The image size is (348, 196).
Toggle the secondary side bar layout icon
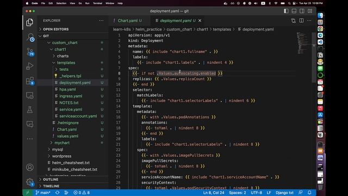point(302,11)
